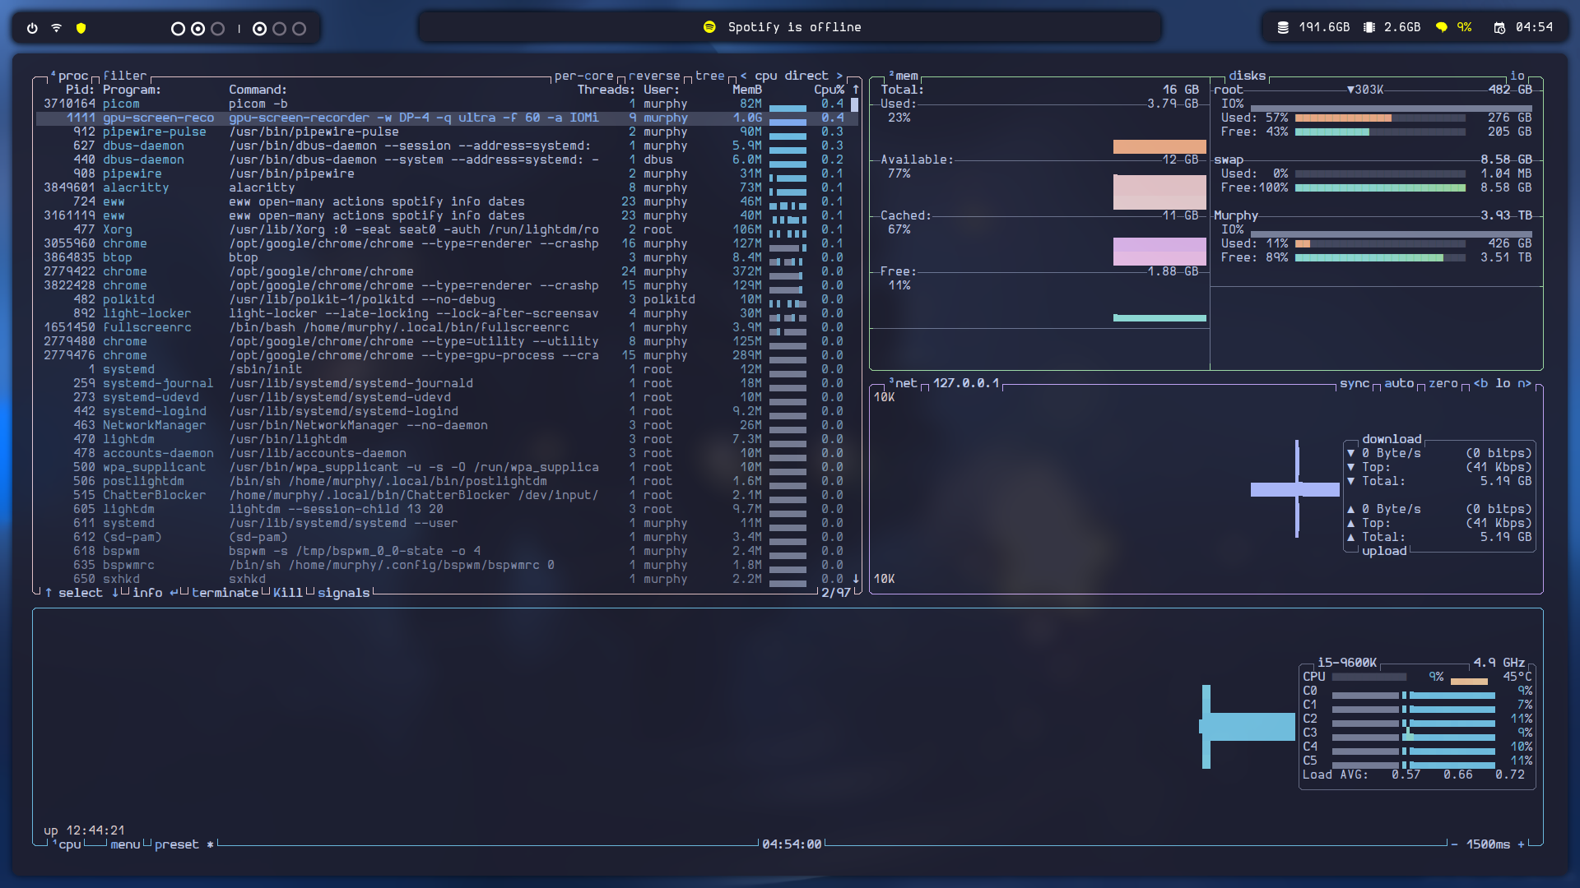The width and height of the screenshot is (1580, 888).
Task: Click the power icon in top bar
Action: (x=32, y=28)
